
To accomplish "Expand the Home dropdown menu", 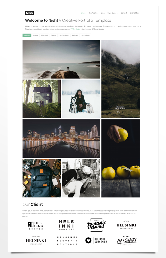I will (x=83, y=13).
